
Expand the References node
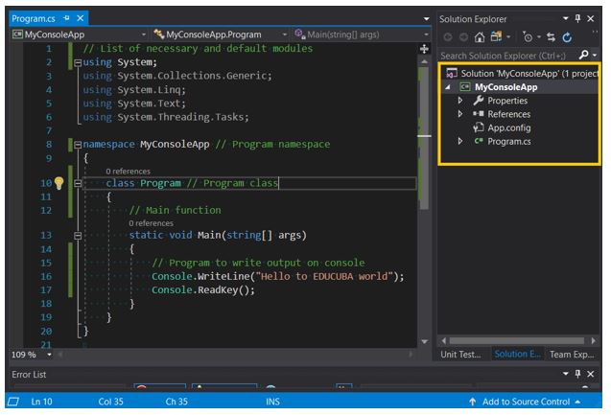460,114
